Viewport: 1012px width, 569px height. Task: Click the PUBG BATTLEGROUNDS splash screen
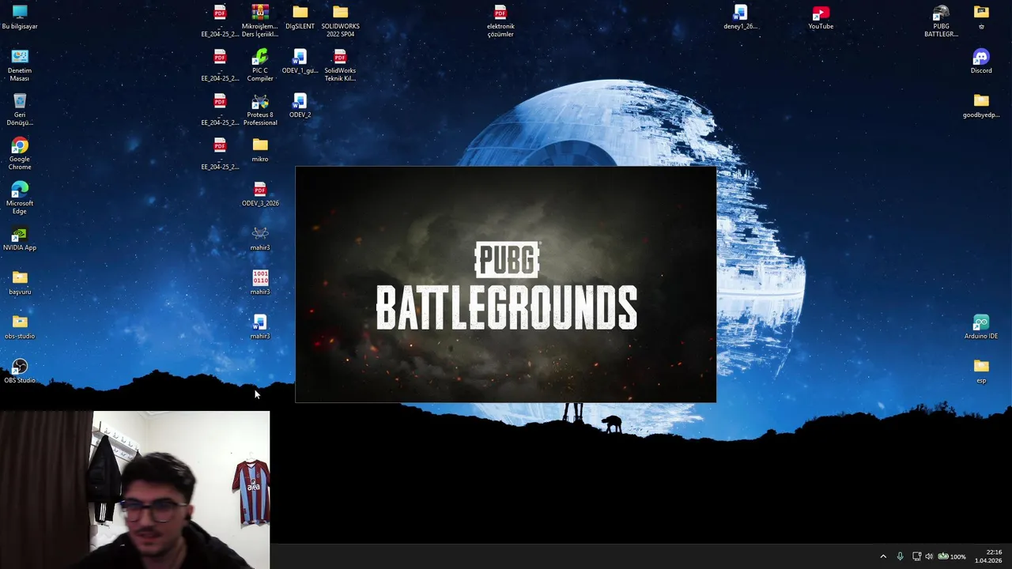click(x=506, y=284)
